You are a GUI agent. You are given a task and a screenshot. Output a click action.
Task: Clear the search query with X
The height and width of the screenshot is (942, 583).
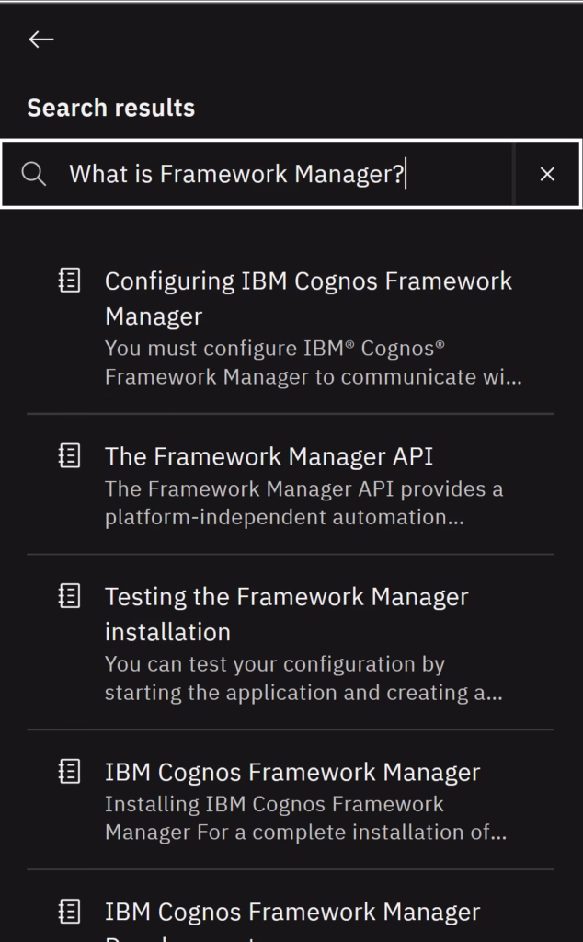click(547, 174)
